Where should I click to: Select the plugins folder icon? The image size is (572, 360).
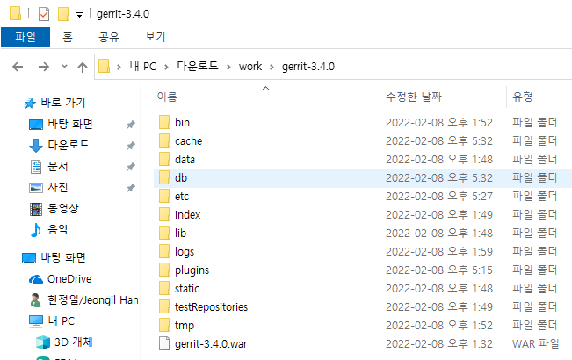(164, 270)
